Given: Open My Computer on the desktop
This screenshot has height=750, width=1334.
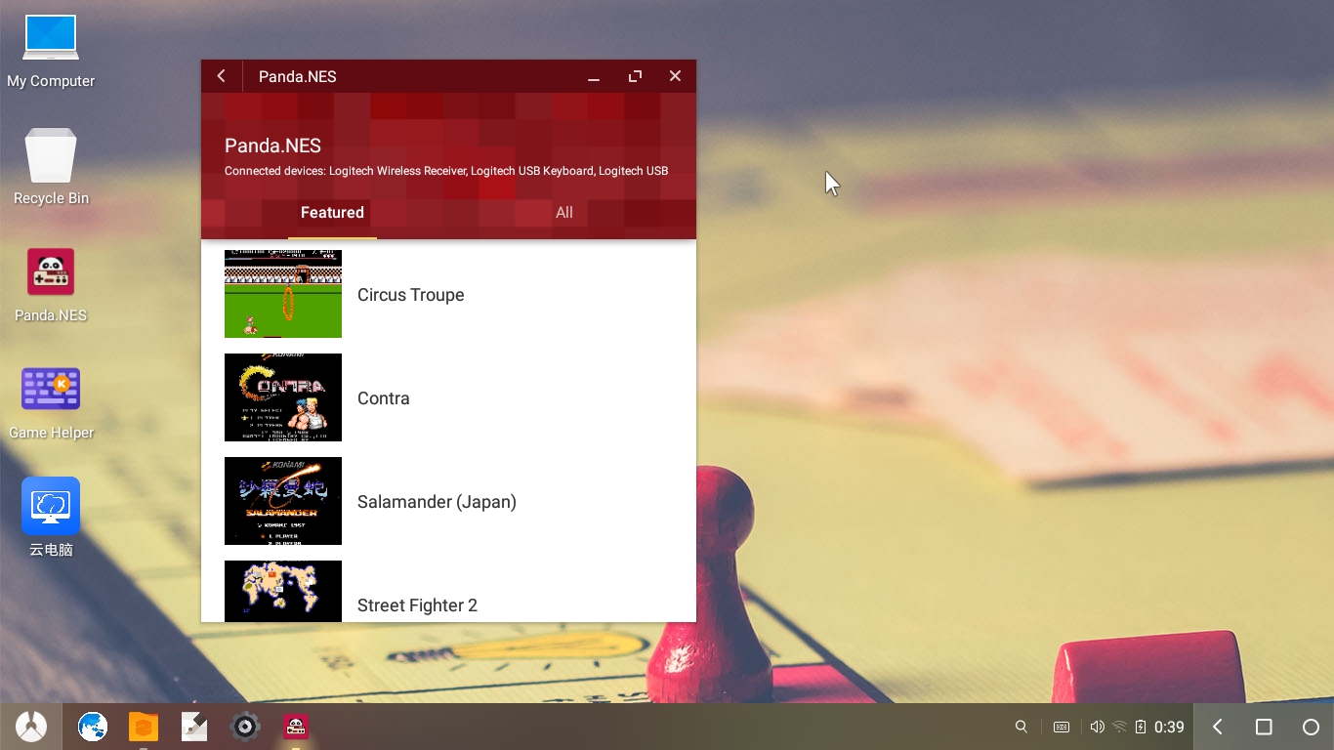Looking at the screenshot, I should pos(51,39).
